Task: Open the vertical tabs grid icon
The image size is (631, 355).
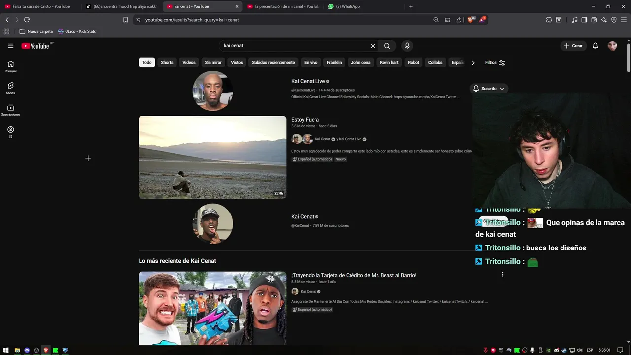Action: pos(6,31)
